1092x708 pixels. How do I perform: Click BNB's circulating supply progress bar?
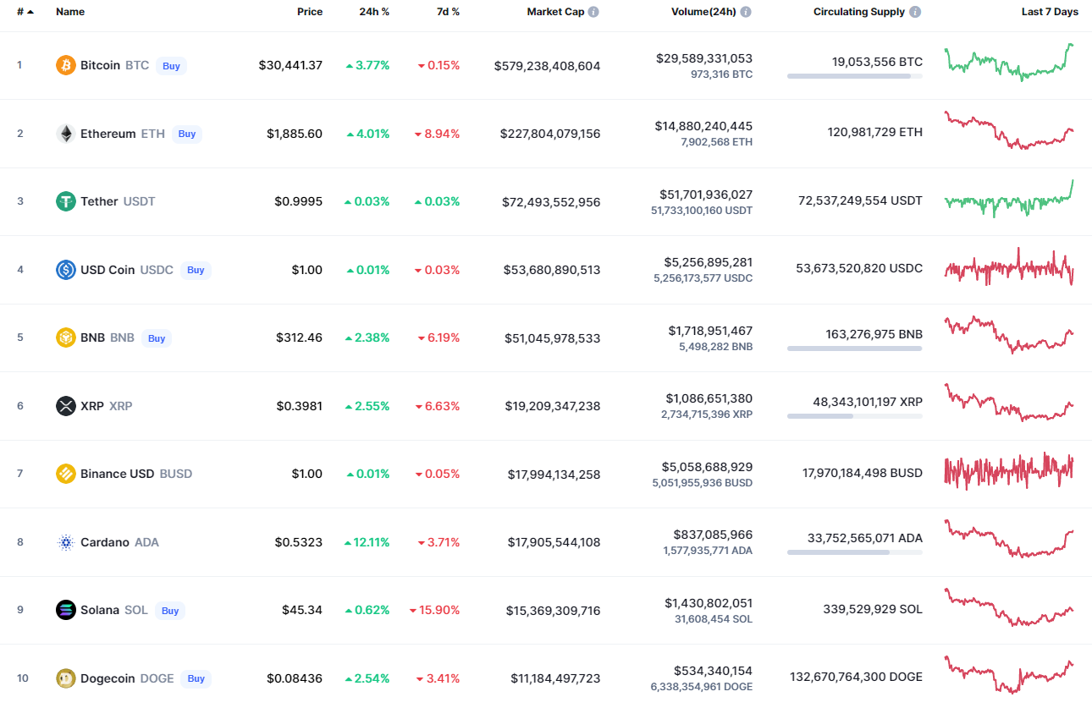(x=855, y=349)
